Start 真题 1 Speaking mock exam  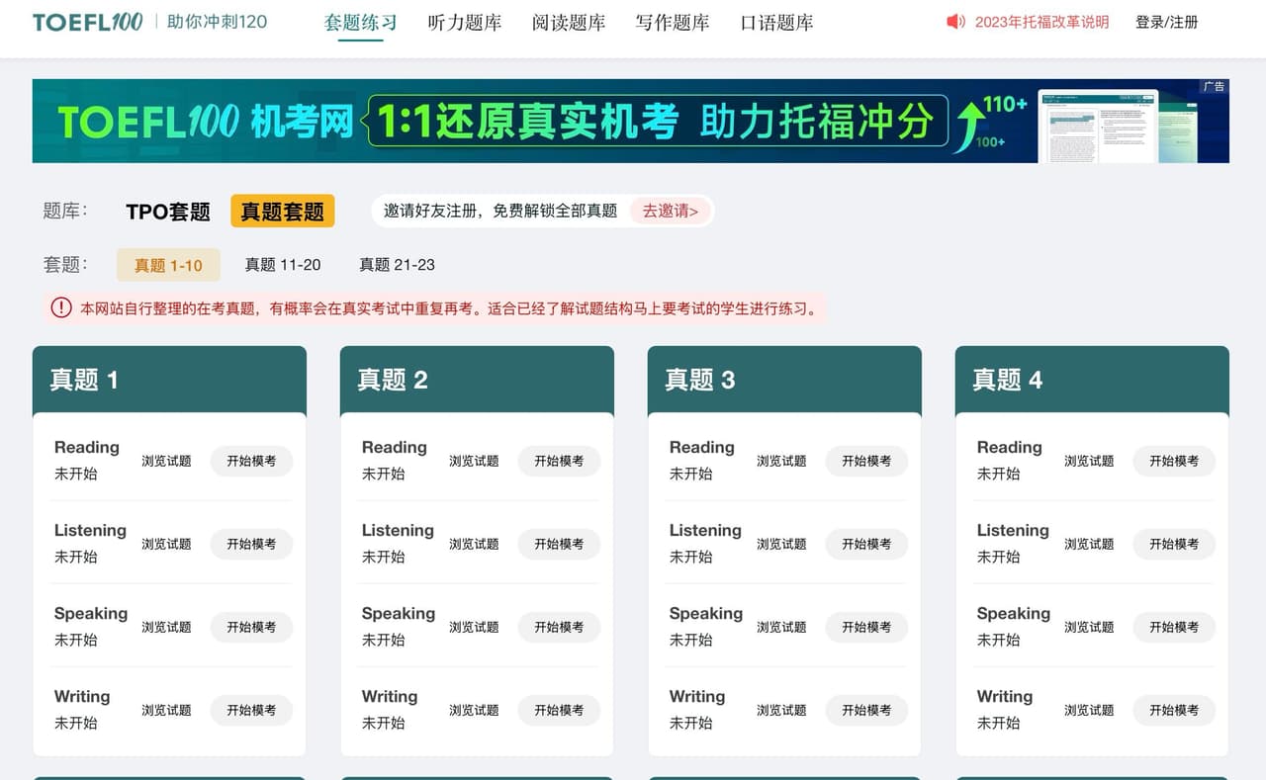pyautogui.click(x=251, y=627)
